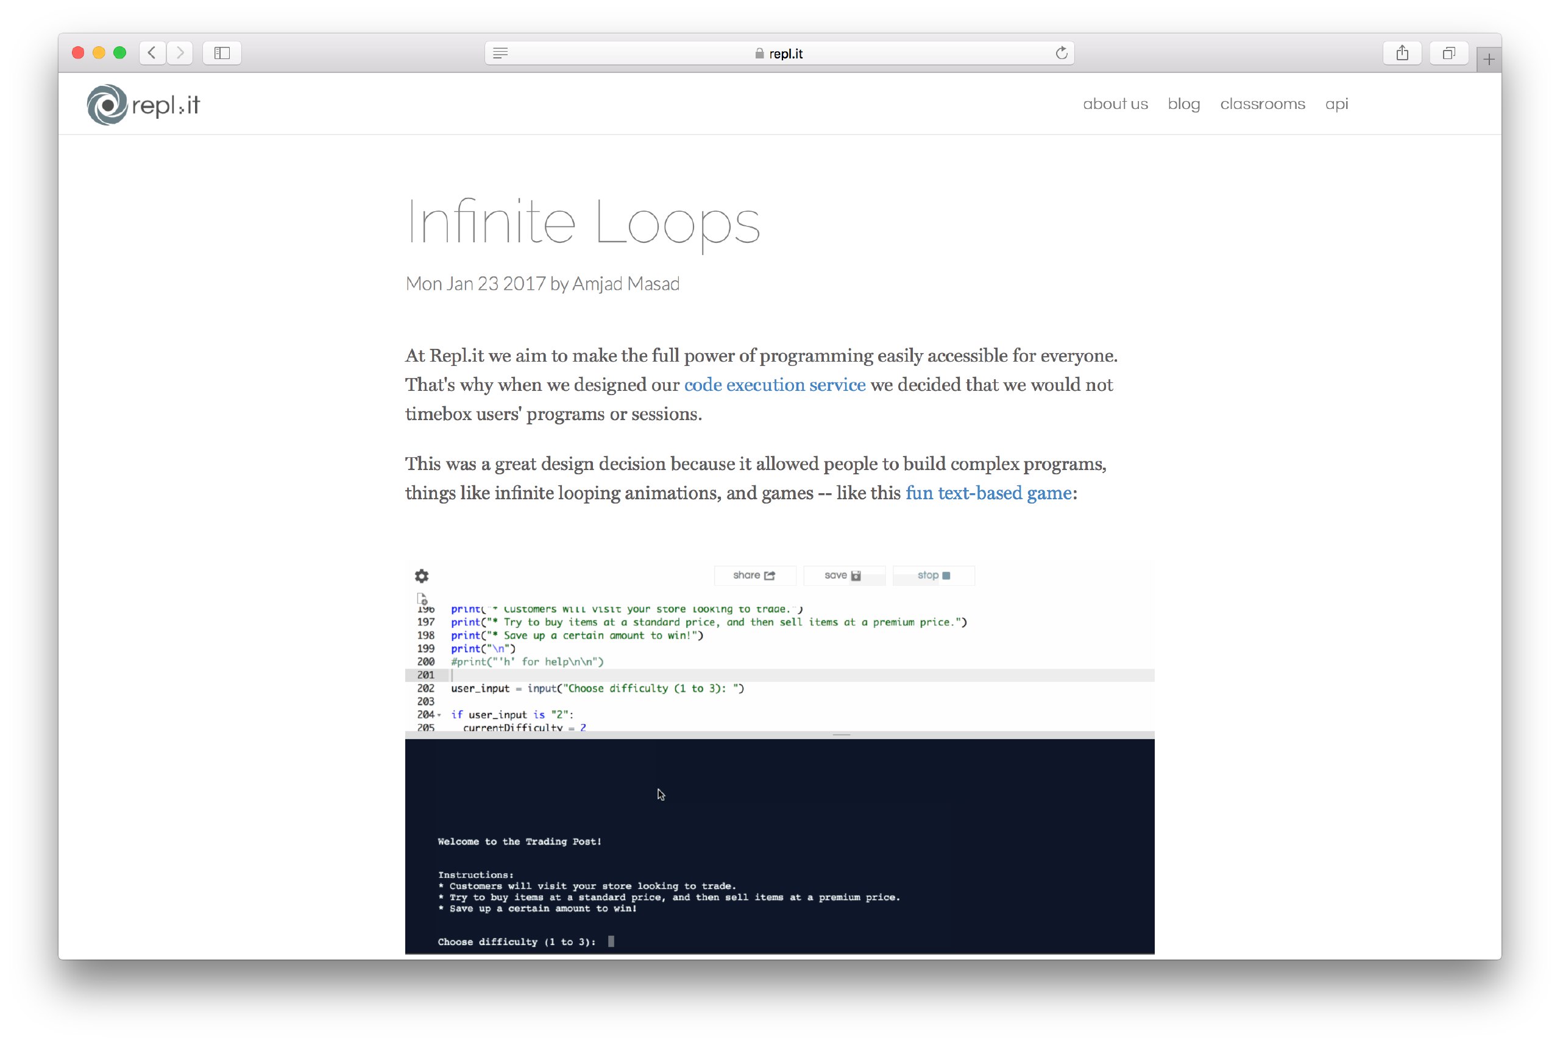This screenshot has width=1560, height=1043.
Task: Open the blog page
Action: click(1184, 104)
